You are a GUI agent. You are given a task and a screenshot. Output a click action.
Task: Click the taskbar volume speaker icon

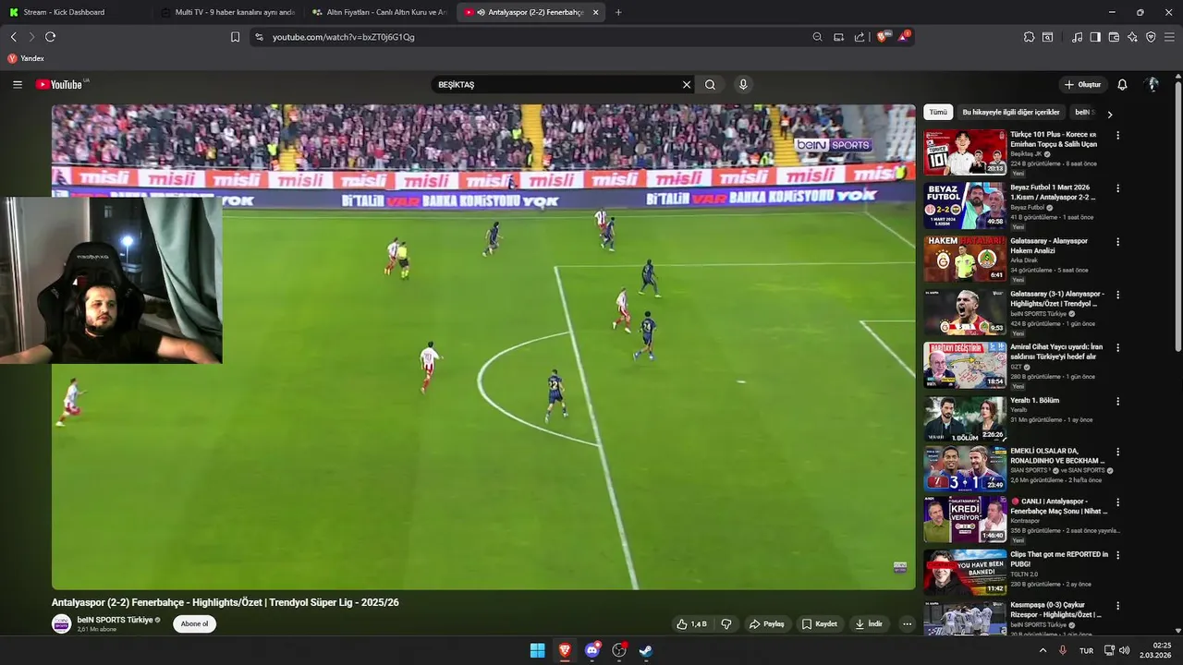pyautogui.click(x=1125, y=650)
